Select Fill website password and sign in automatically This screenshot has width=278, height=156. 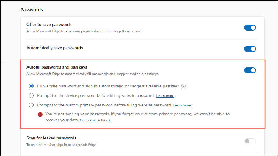pos(31,86)
